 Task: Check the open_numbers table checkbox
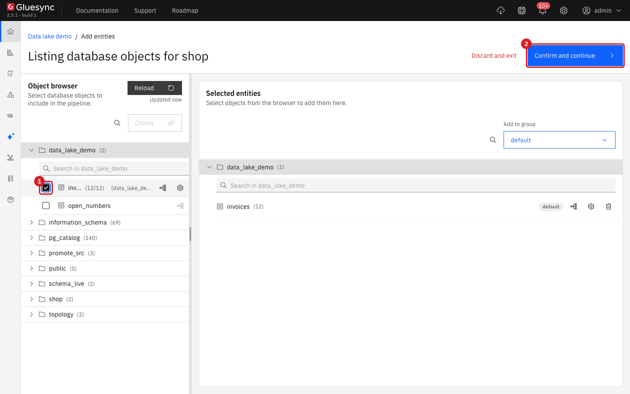(46, 206)
